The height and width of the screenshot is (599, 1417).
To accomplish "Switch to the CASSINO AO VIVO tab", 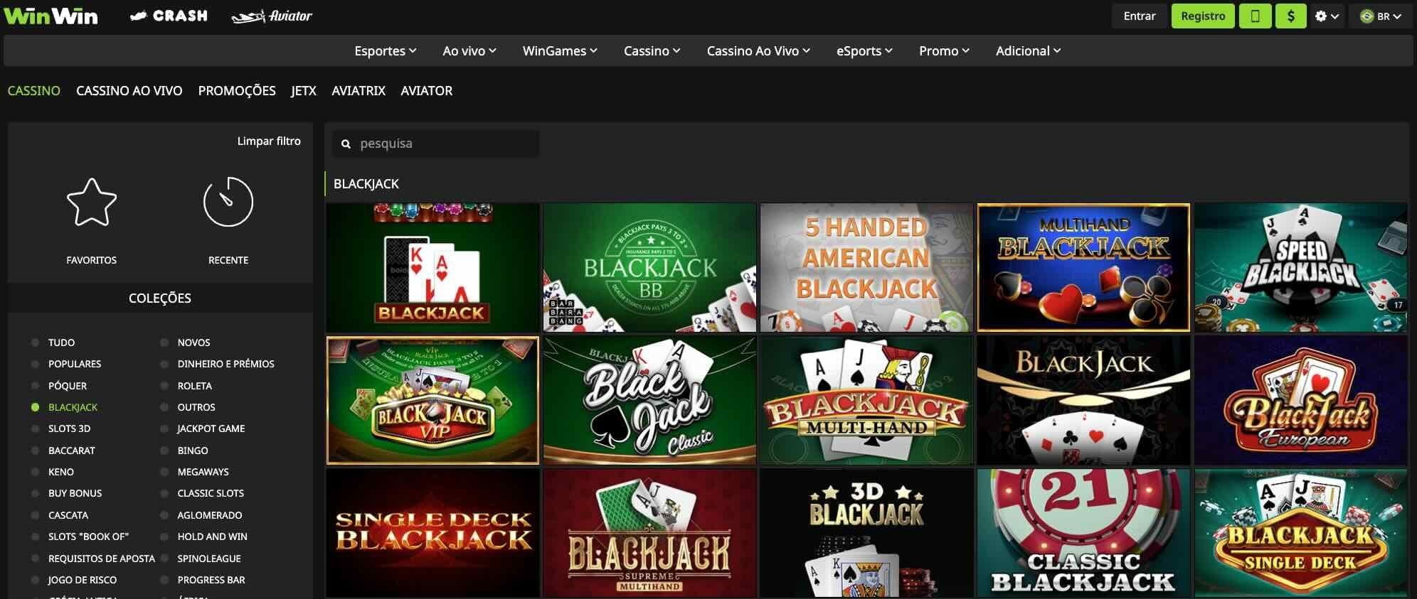I will (x=129, y=90).
